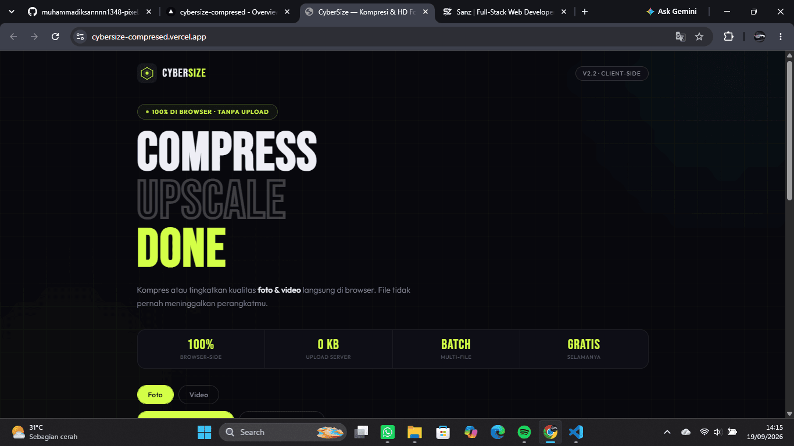Switch to the muhammadiksannnn1348 GitHub tab
Screen dimensions: 794x446
90,12
